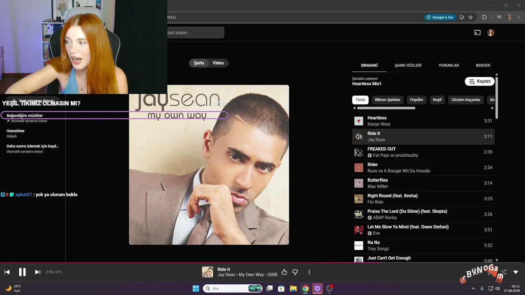Open the Chrome profile avatar
The height and width of the screenshot is (295, 525).
pyautogui.click(x=509, y=17)
